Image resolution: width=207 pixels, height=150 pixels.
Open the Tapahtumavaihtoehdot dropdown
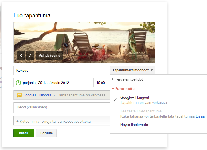[x=133, y=70]
